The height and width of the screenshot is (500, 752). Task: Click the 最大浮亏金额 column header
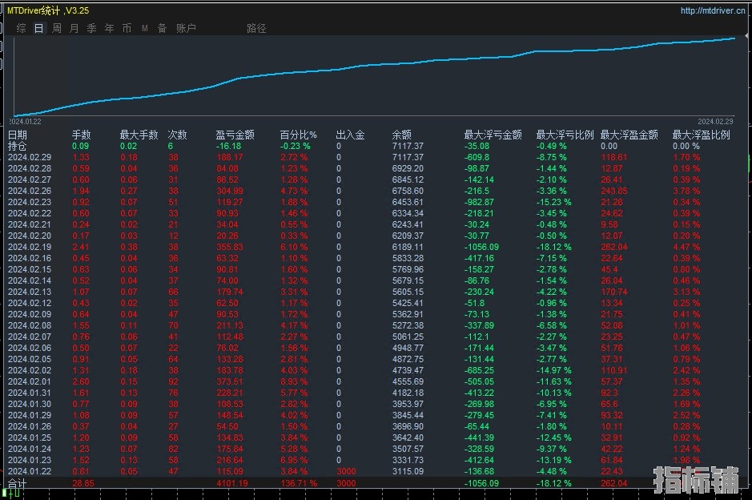493,135
